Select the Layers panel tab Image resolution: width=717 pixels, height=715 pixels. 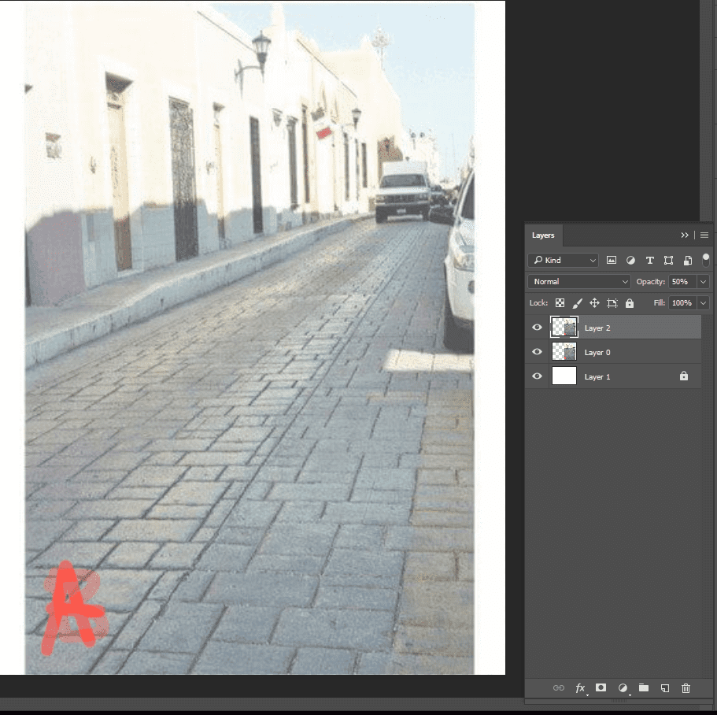pos(543,235)
